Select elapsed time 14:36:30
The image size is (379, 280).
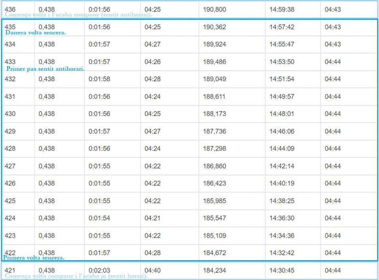click(282, 218)
